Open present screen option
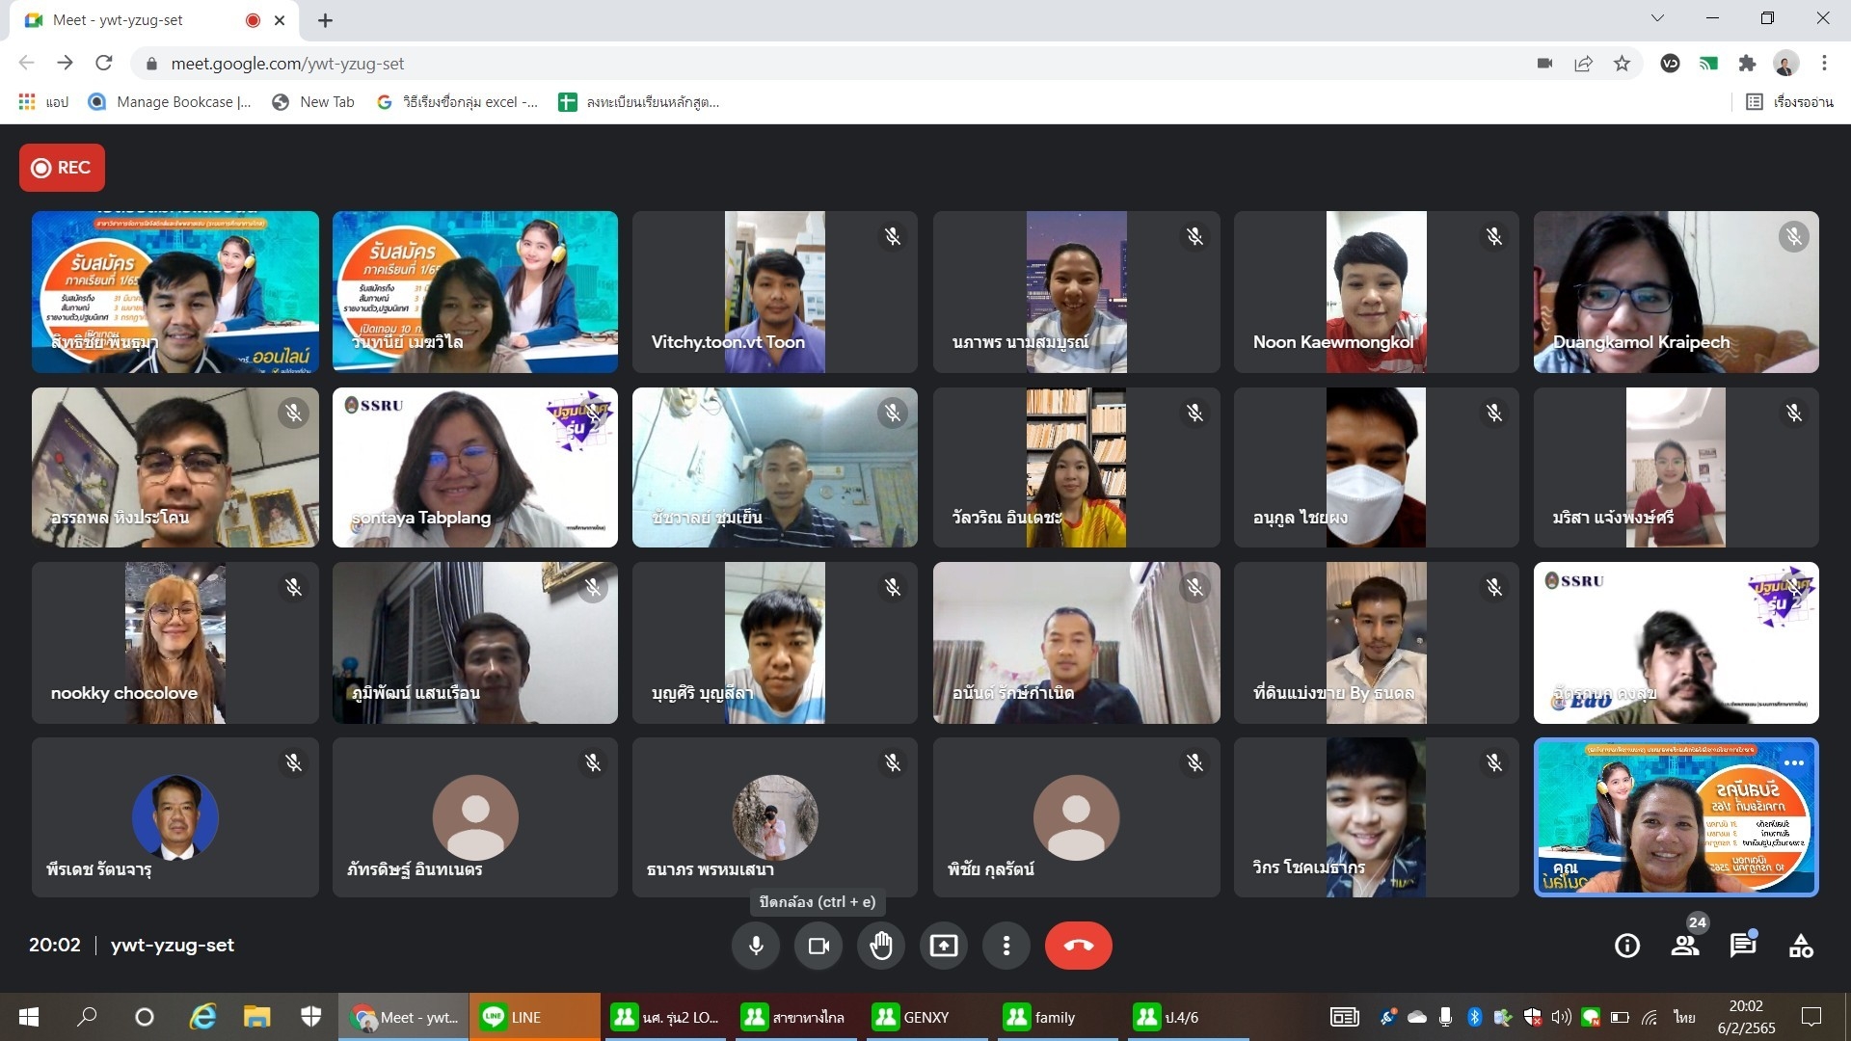Screen dimensions: 1851x1041 pos(943,946)
